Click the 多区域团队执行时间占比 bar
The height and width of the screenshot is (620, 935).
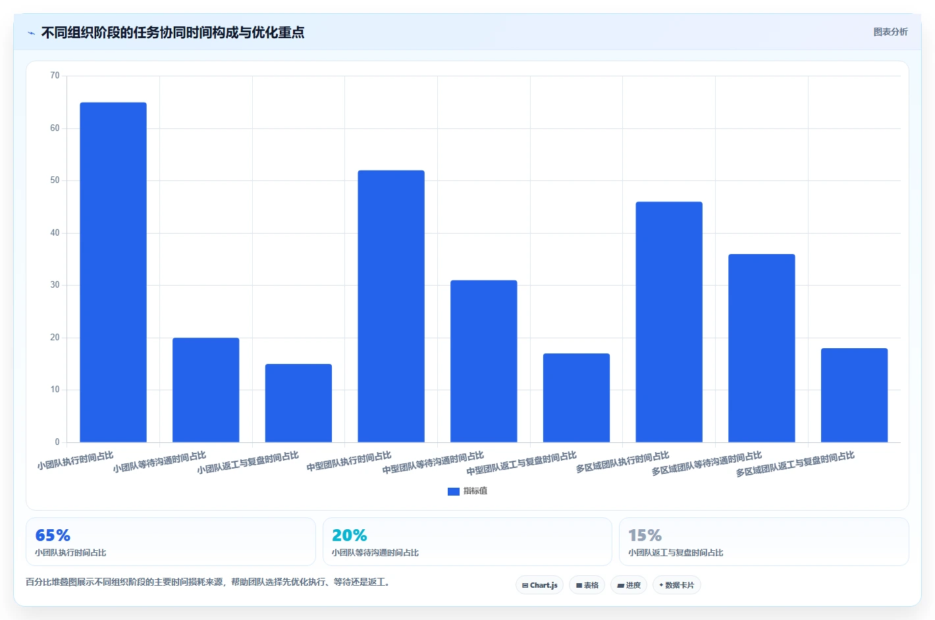click(669, 322)
